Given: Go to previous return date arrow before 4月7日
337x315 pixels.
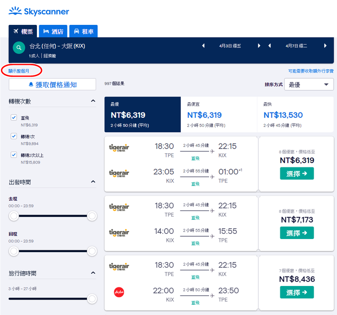Looking at the screenshot, I should 270,45.
